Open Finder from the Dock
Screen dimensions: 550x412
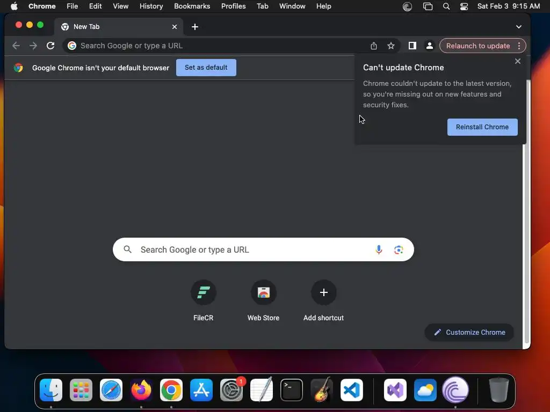pos(51,390)
